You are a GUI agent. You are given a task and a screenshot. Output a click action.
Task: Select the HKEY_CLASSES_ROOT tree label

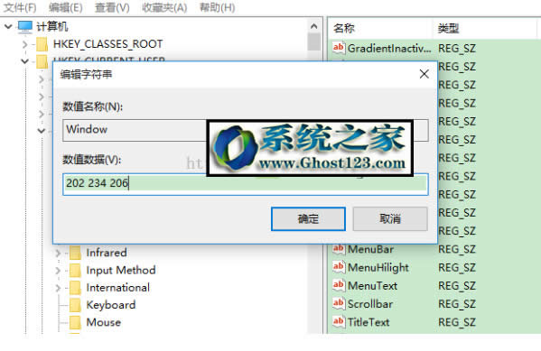point(107,44)
